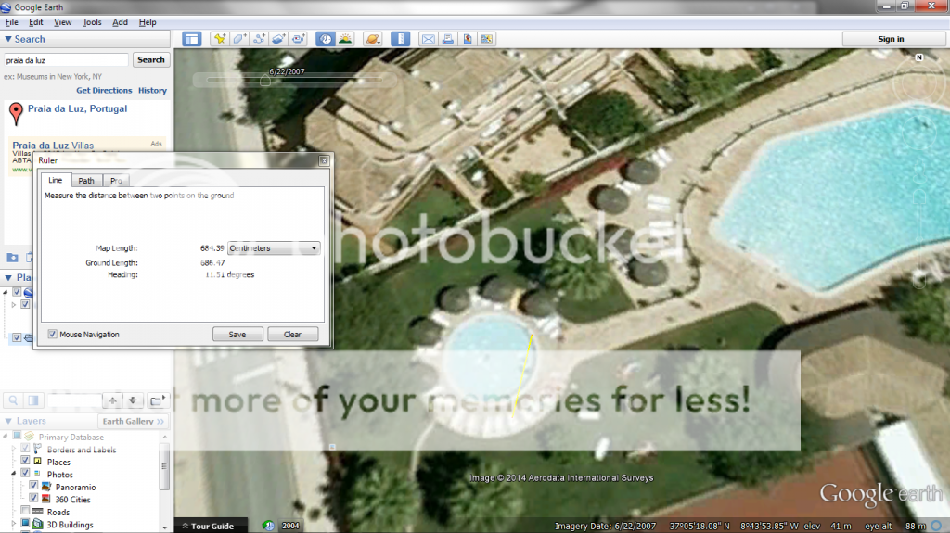Switch to the Line tab in Ruler

click(x=55, y=180)
